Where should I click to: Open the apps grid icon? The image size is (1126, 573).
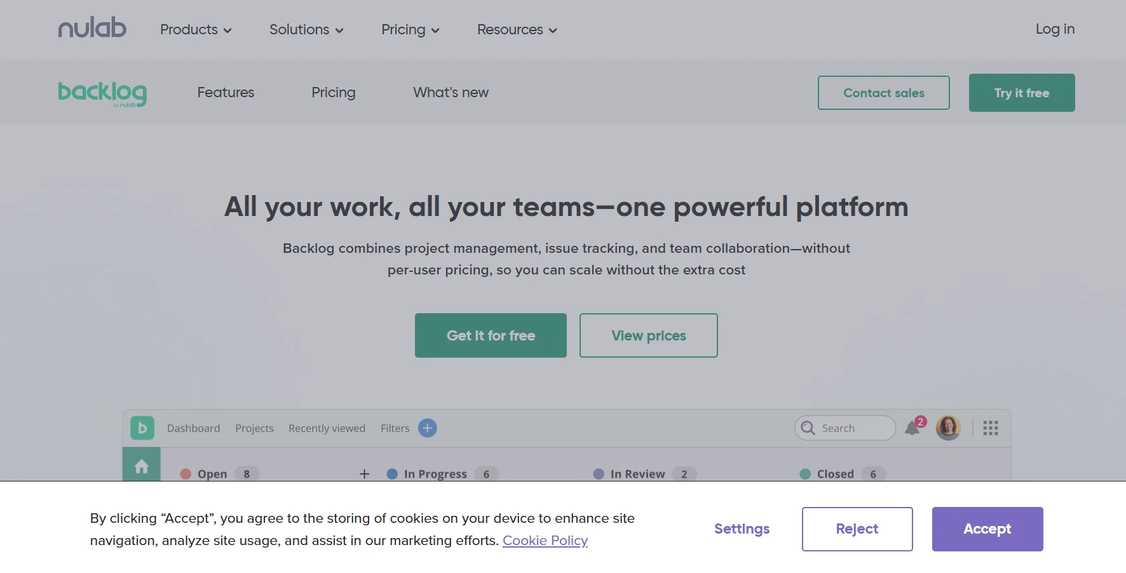pos(990,428)
